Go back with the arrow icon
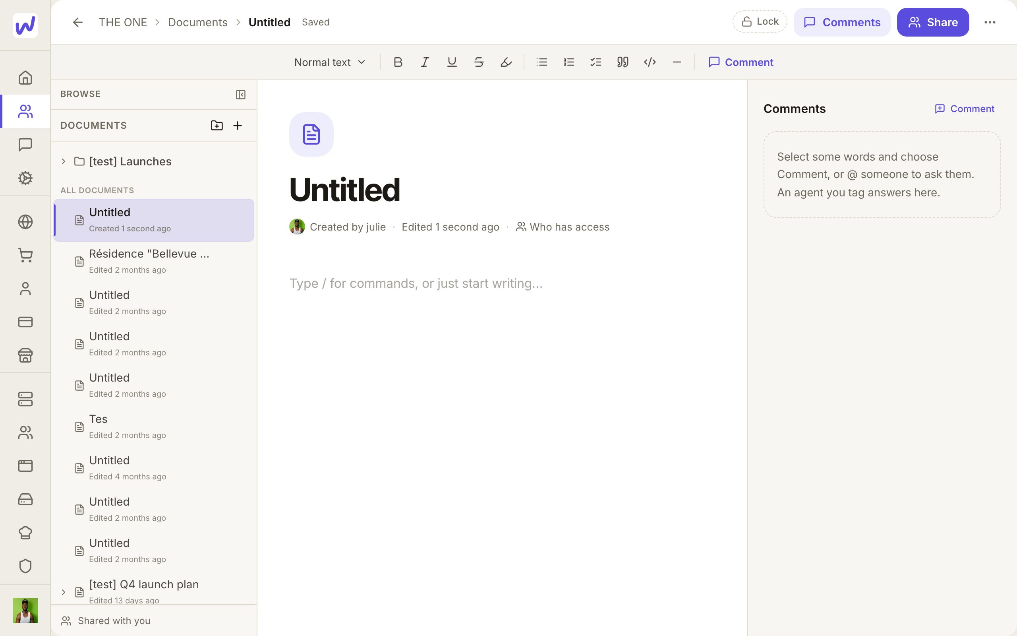This screenshot has width=1017, height=636. click(77, 22)
